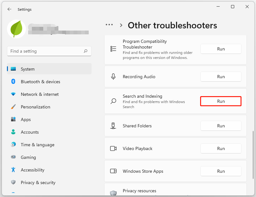
Task: Click the search magnifier icon in Find a setting
Action: point(86,51)
